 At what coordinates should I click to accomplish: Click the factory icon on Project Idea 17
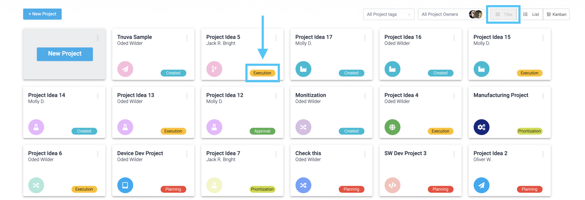pos(303,69)
